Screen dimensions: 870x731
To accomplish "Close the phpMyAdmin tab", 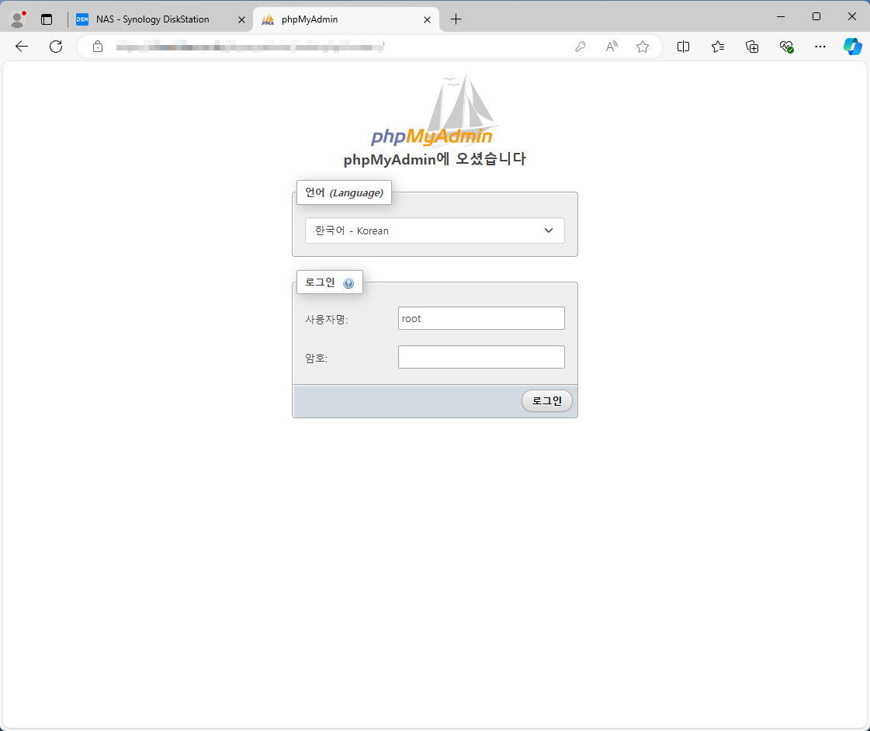I will point(427,19).
